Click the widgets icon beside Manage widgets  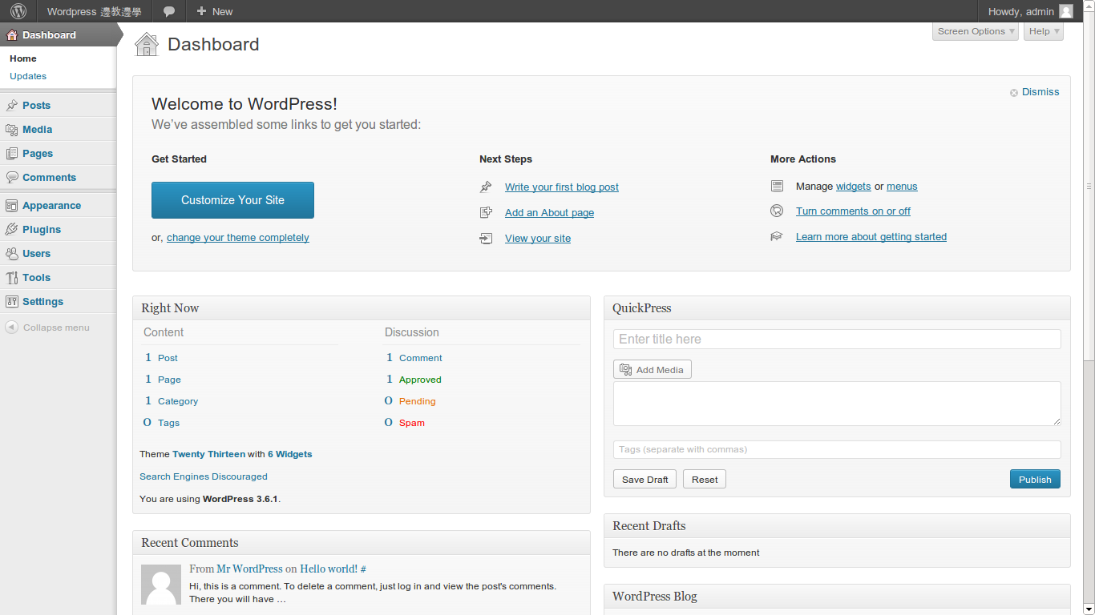[x=777, y=186]
